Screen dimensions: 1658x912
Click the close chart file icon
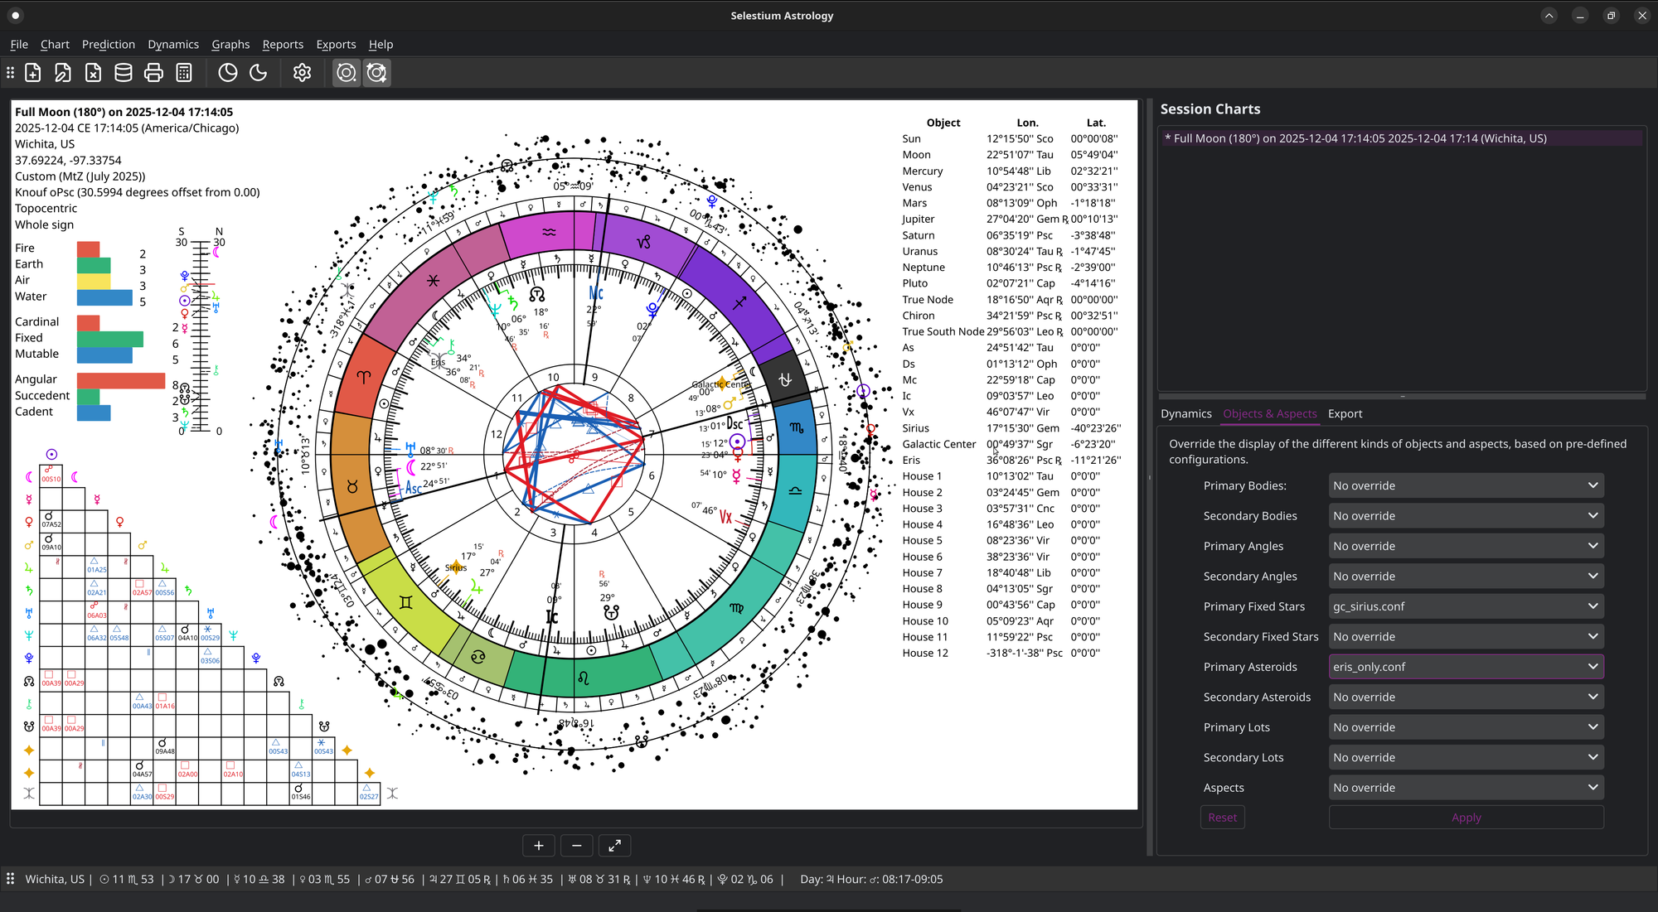pos(93,73)
